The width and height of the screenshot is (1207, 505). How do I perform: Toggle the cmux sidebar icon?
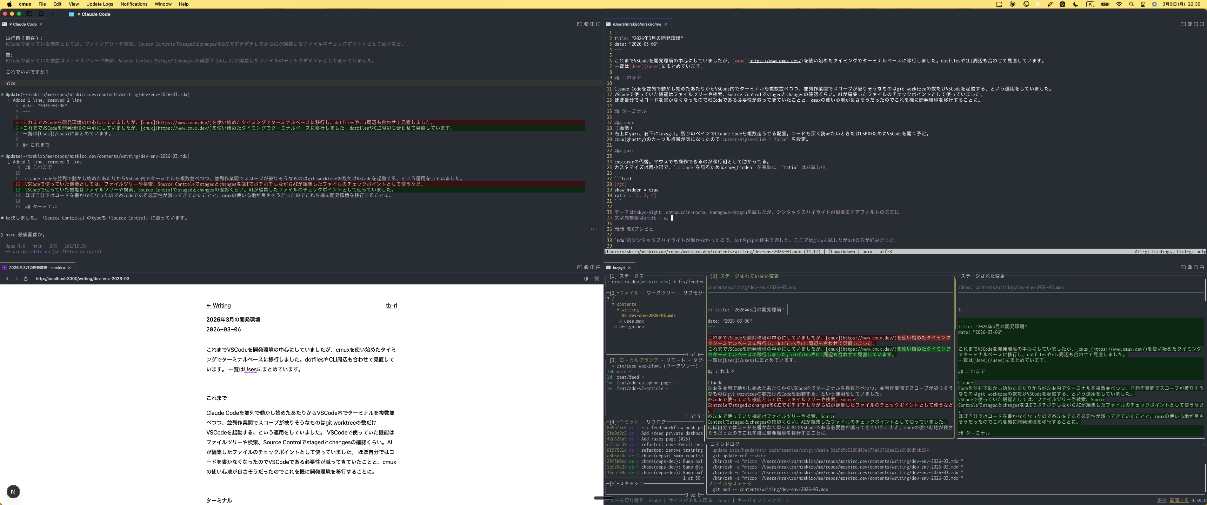pos(29,14)
